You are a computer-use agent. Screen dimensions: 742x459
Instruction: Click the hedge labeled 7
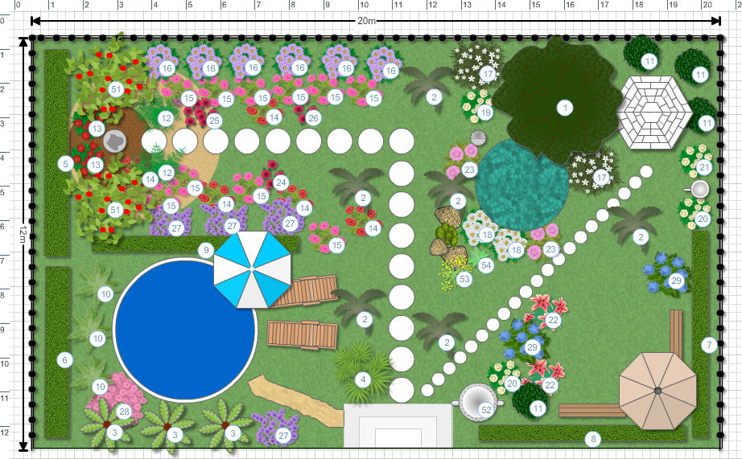click(700, 334)
